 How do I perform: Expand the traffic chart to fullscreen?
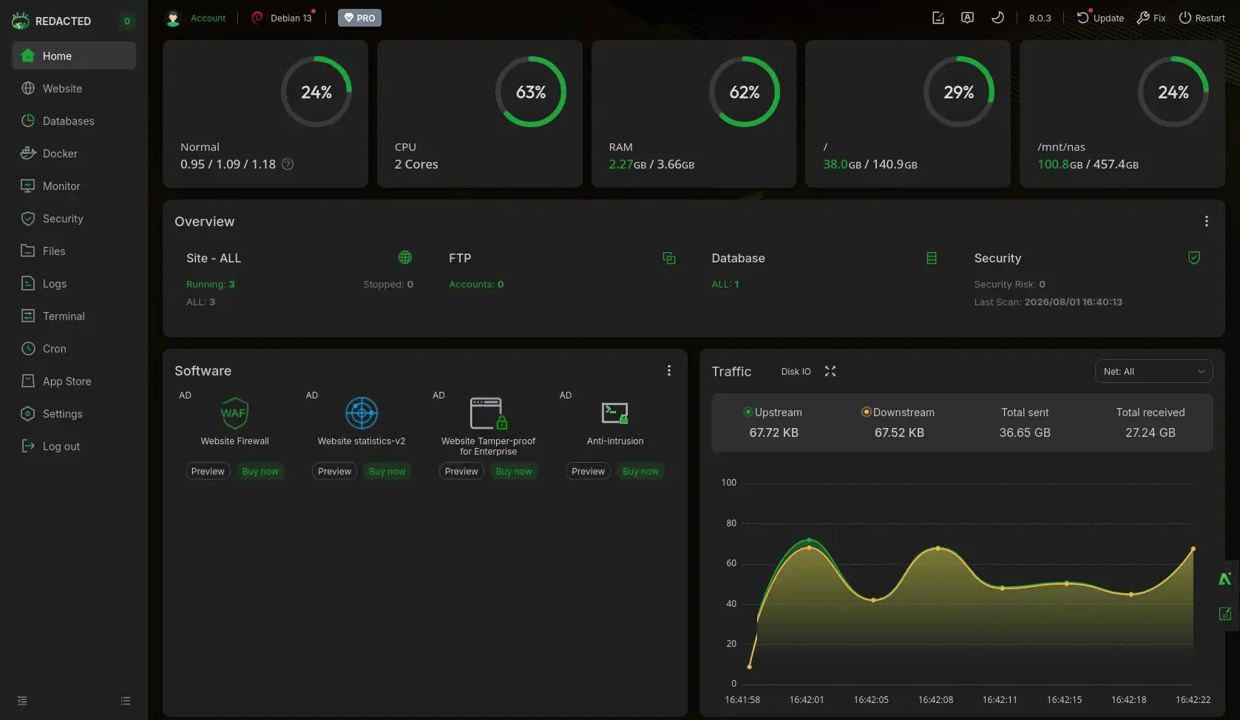(830, 371)
